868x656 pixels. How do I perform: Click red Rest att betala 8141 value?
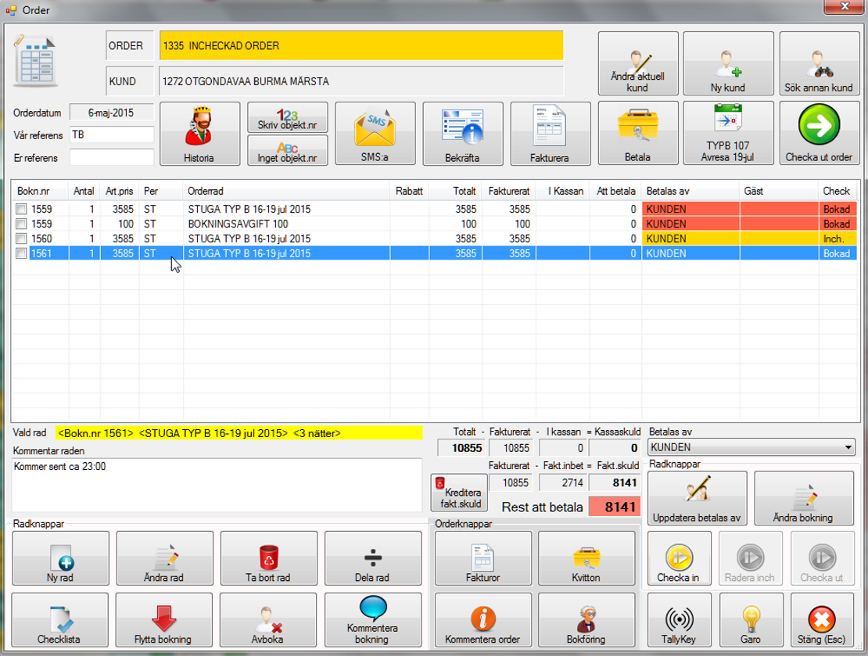(x=615, y=507)
